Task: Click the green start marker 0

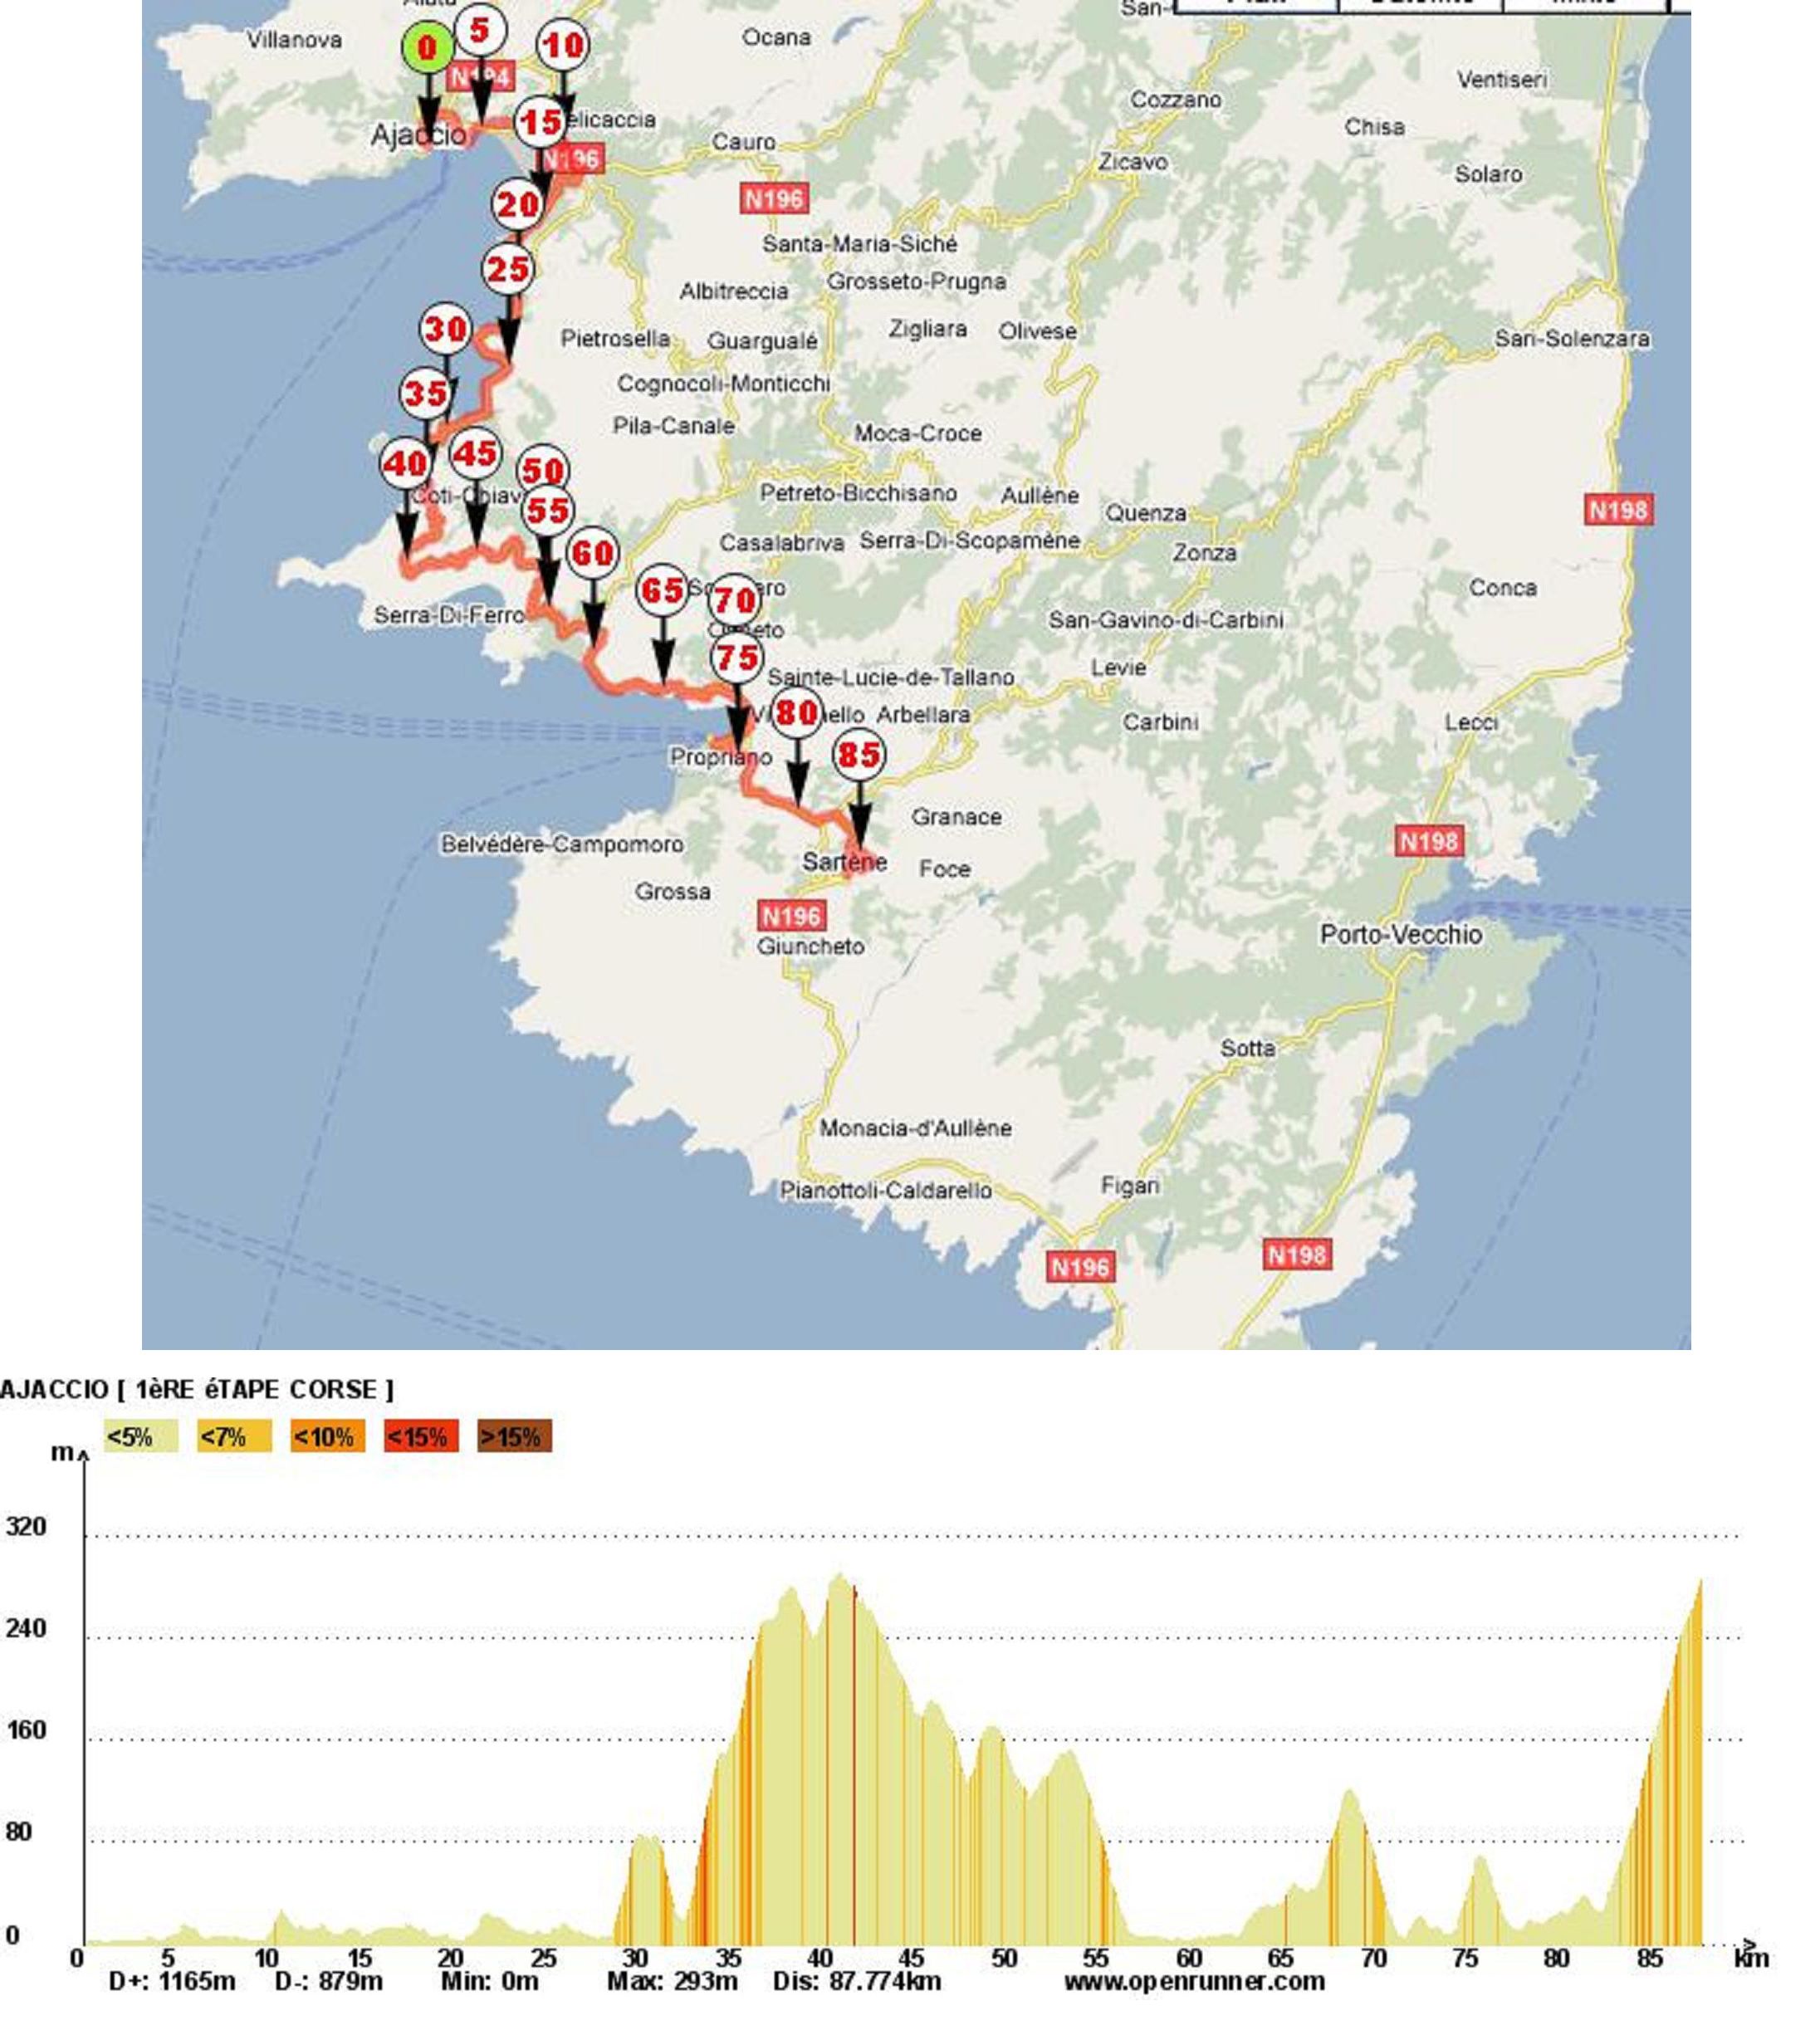Action: pyautogui.click(x=427, y=48)
